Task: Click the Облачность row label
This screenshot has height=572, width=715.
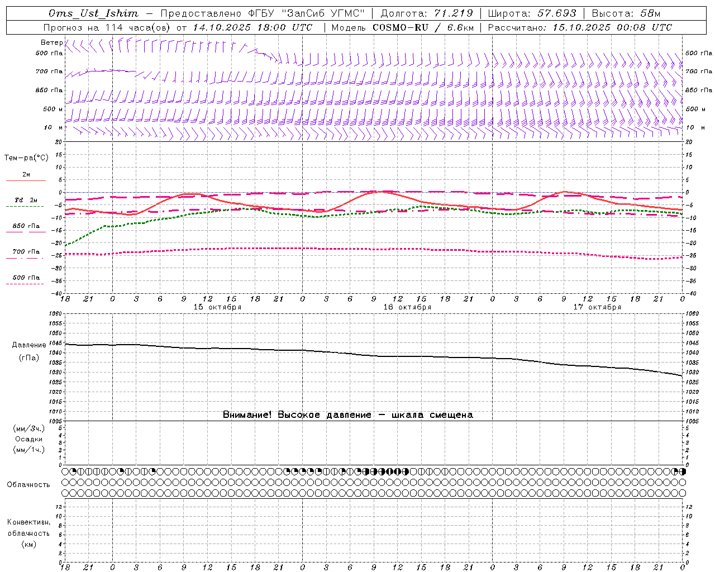Action: pyautogui.click(x=28, y=485)
